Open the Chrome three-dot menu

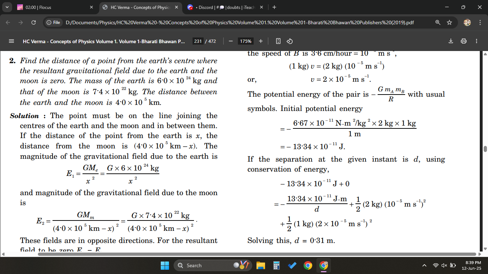480,22
